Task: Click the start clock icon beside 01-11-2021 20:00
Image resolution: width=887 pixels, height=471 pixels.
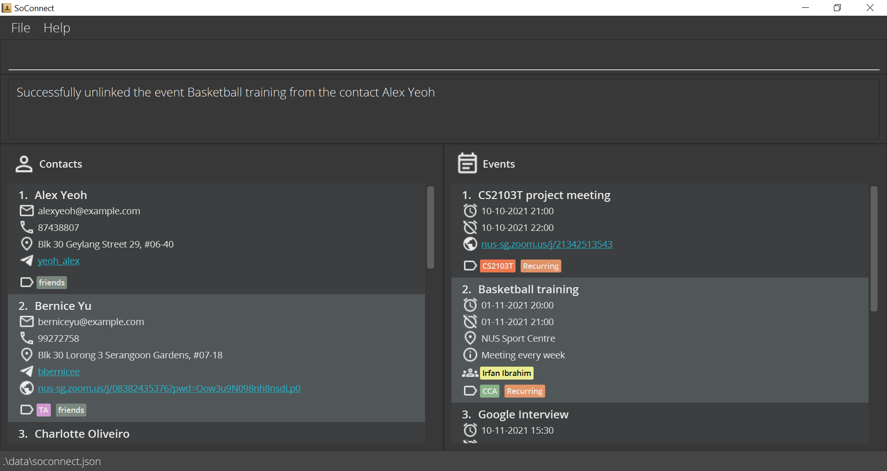Action: (x=470, y=305)
